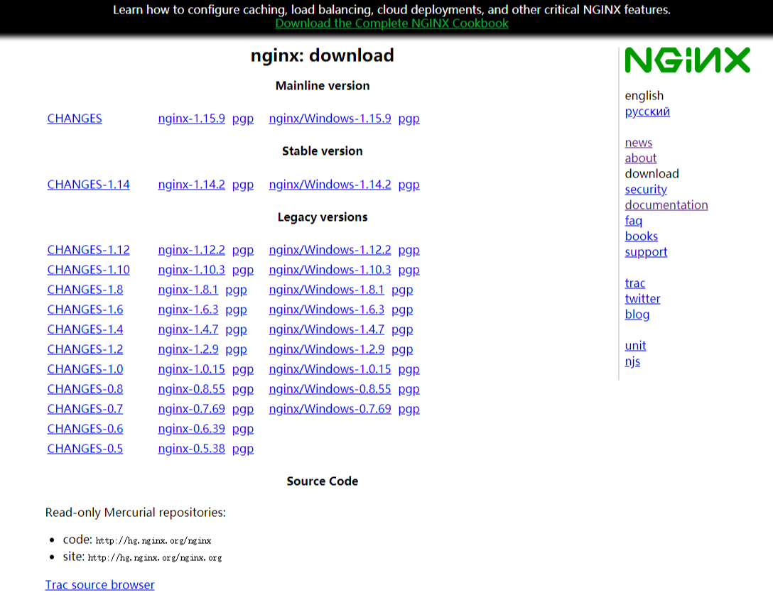Open pgp link for nginx/Windows-1.6.3
773x595 pixels.
click(x=402, y=310)
